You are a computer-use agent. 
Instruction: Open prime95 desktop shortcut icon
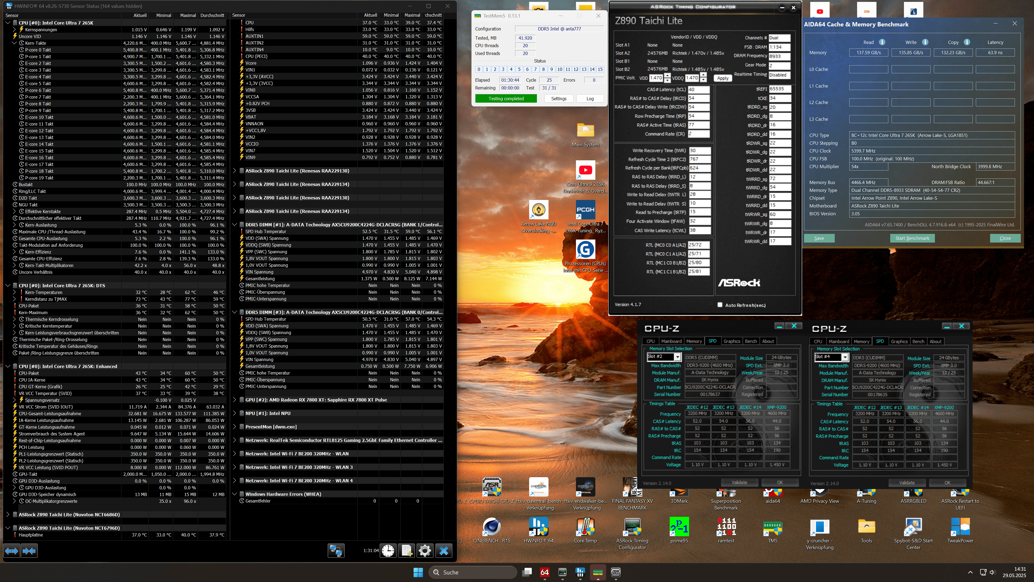(679, 527)
